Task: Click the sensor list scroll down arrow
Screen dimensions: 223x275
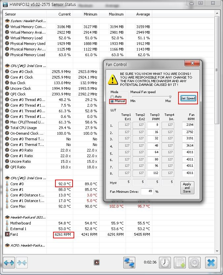Action: [x=217, y=251]
